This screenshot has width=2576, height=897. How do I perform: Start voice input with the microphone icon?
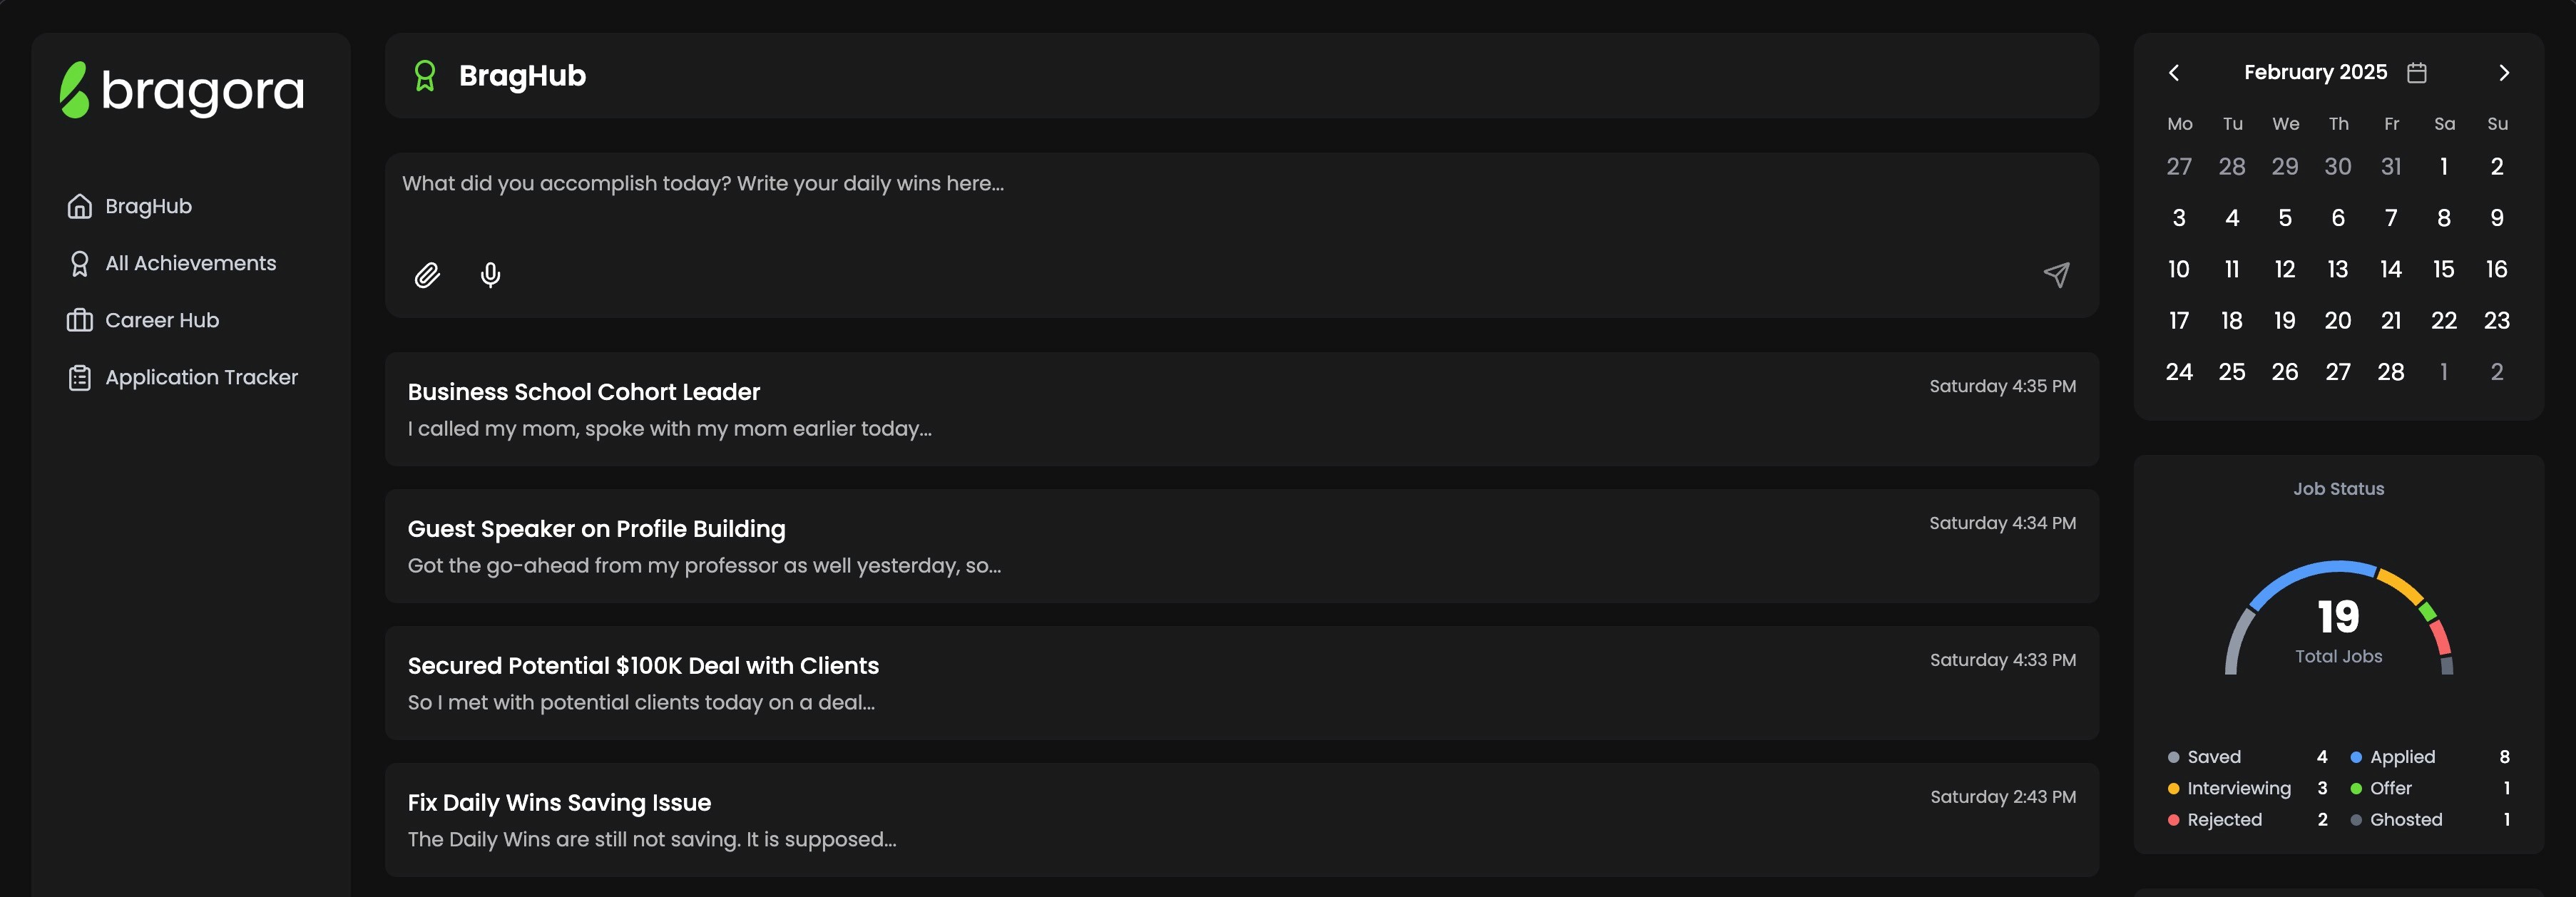tap(490, 275)
